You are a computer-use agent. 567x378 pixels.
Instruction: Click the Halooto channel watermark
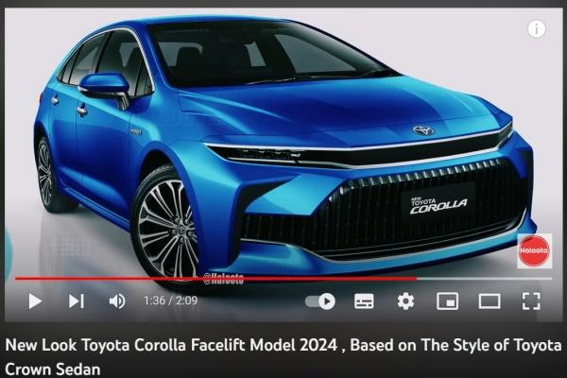click(535, 250)
